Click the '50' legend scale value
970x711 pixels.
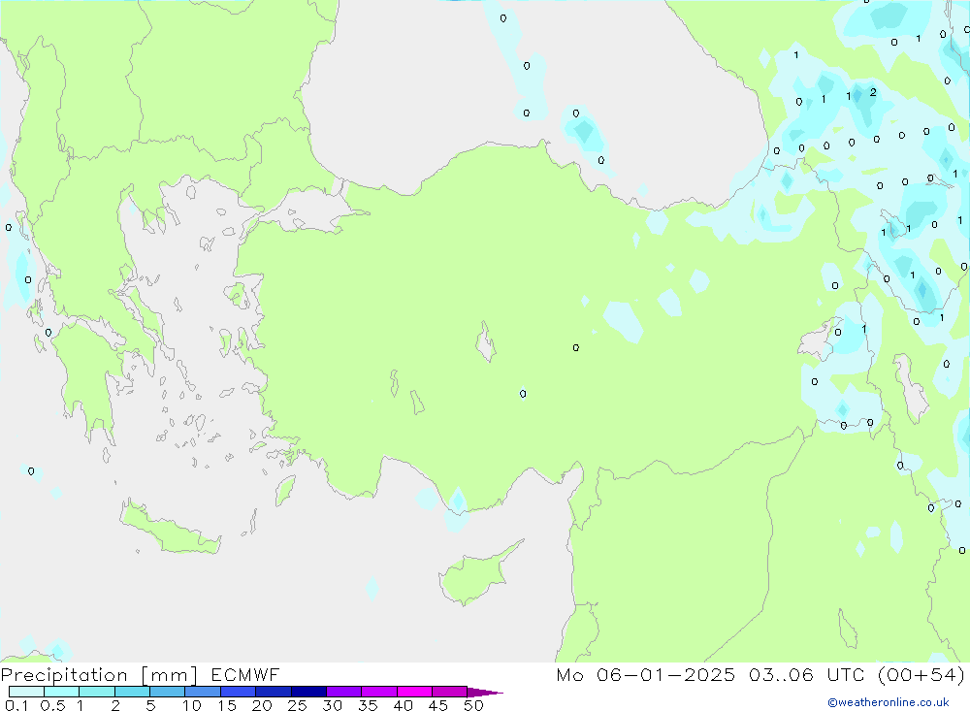473,705
